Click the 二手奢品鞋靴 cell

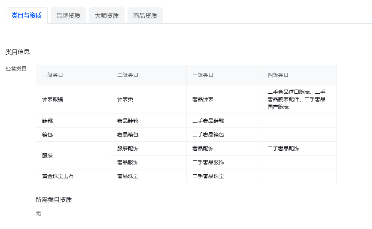coord(224,121)
